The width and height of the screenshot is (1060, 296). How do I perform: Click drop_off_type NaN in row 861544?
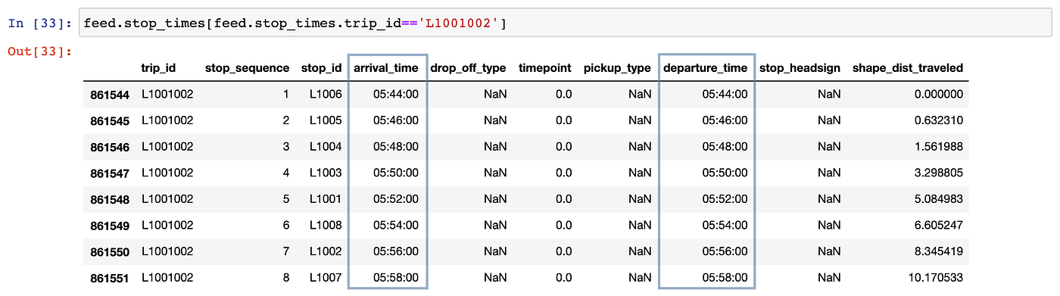click(x=495, y=94)
